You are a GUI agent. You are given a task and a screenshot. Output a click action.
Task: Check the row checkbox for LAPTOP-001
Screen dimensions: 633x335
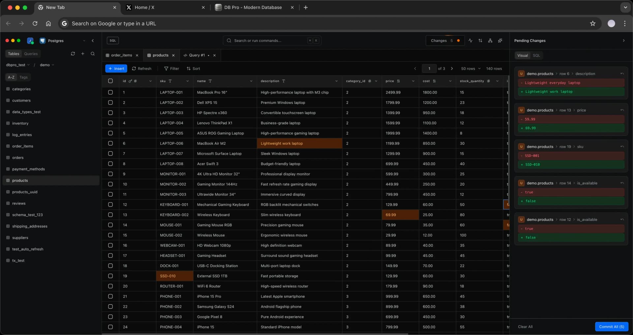click(x=110, y=92)
